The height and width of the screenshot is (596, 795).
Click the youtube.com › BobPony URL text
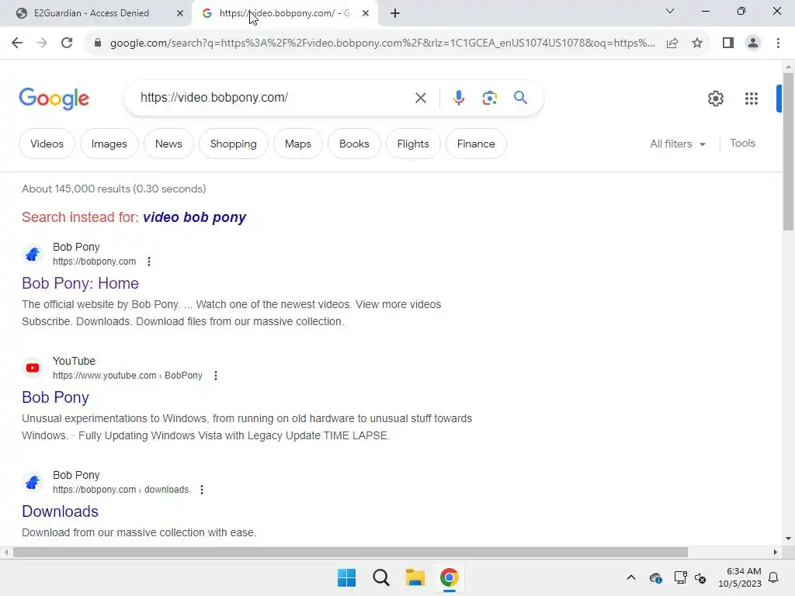pyautogui.click(x=127, y=376)
